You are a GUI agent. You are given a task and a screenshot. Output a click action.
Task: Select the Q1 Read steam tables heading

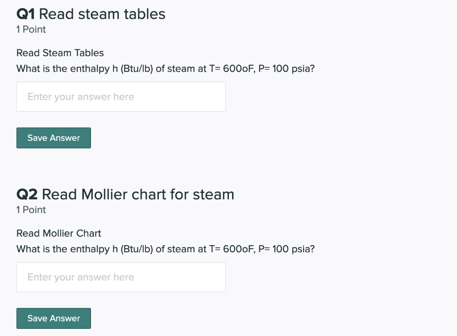91,14
